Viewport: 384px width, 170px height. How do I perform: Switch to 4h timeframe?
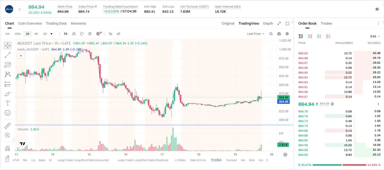coord(36,34)
